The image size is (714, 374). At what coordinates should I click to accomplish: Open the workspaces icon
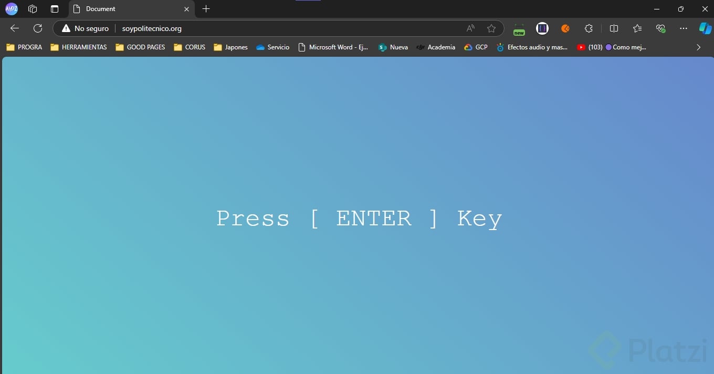[x=33, y=9]
